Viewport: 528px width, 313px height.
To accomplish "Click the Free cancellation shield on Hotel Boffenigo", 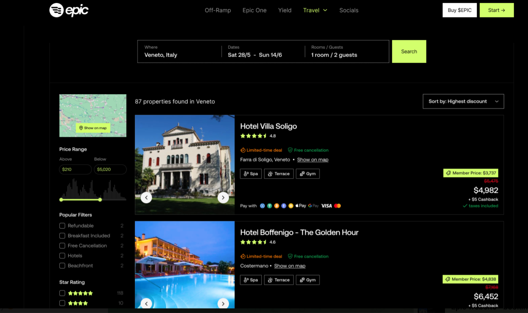I will tap(308, 256).
